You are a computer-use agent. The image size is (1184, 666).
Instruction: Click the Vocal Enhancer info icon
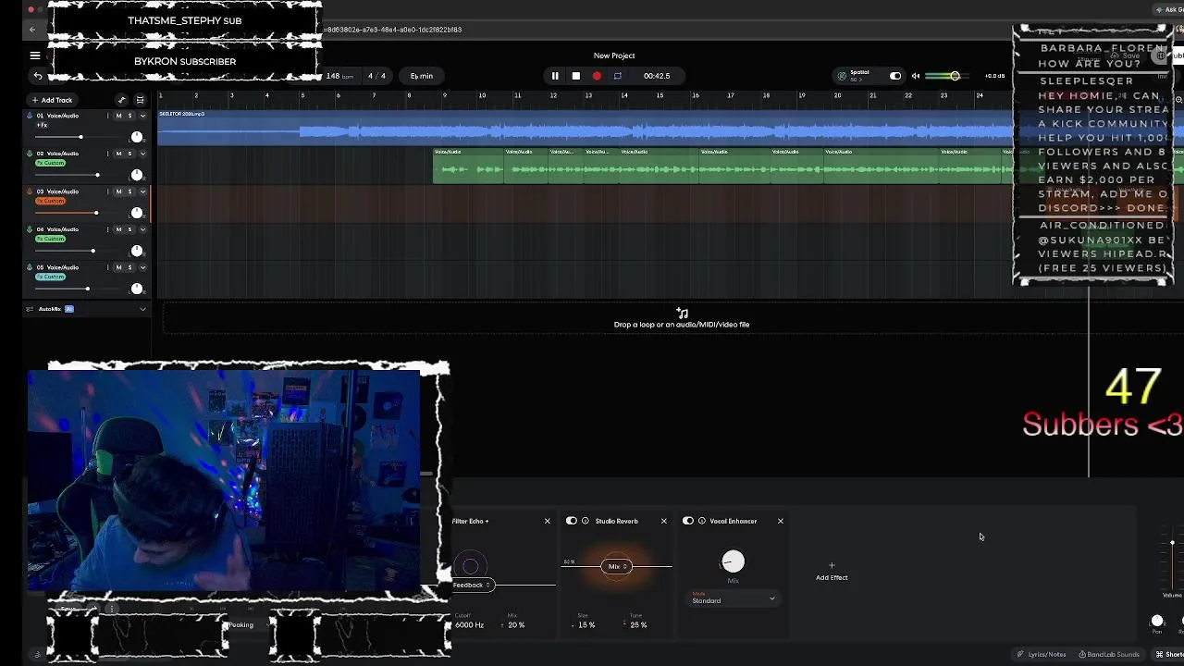click(702, 521)
